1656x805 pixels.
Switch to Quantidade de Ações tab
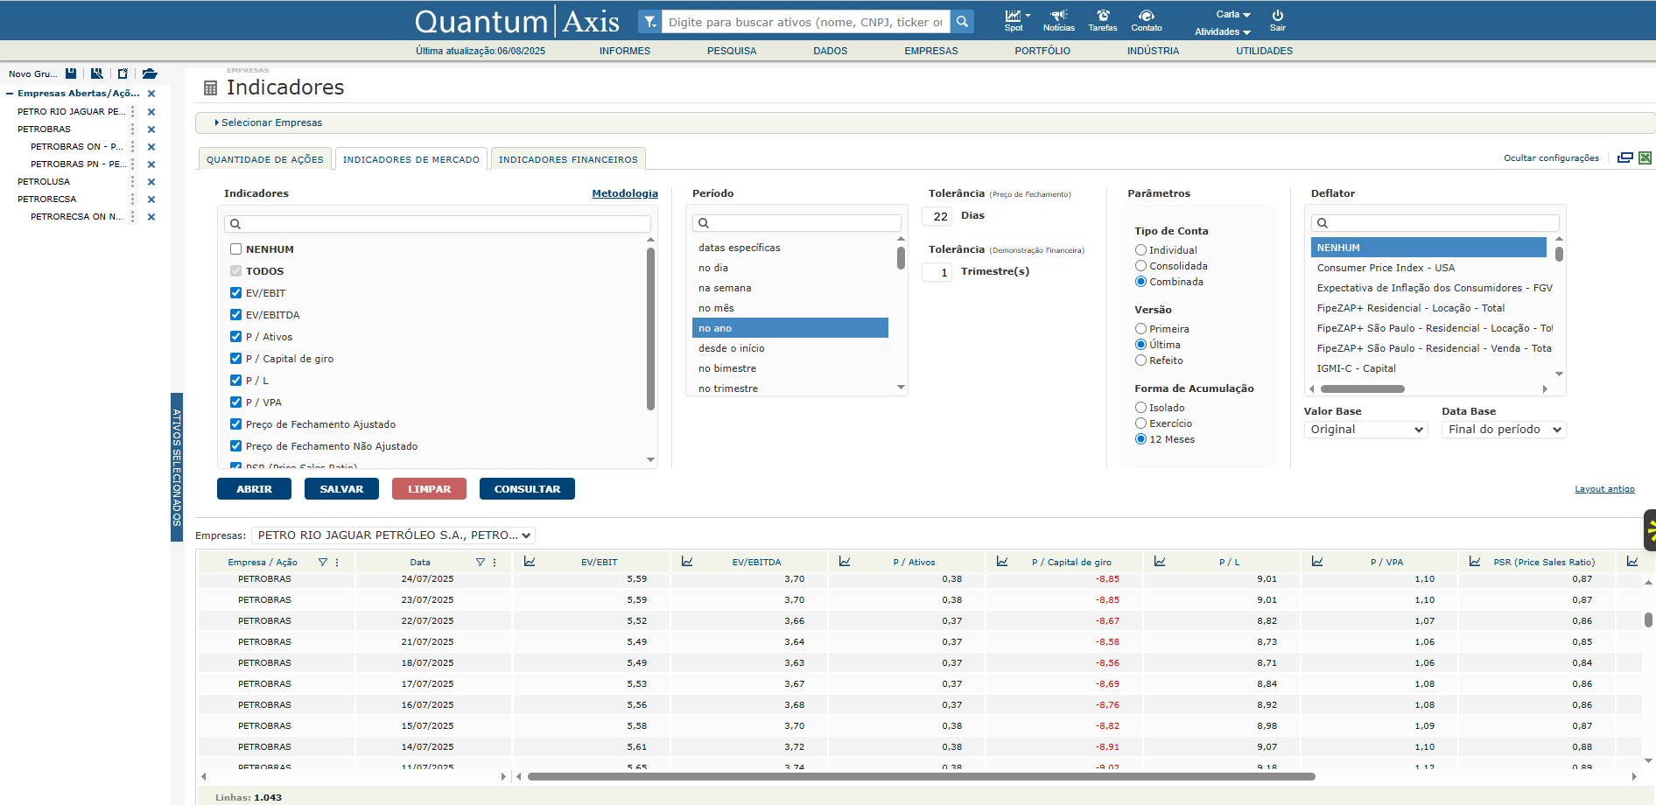click(265, 158)
